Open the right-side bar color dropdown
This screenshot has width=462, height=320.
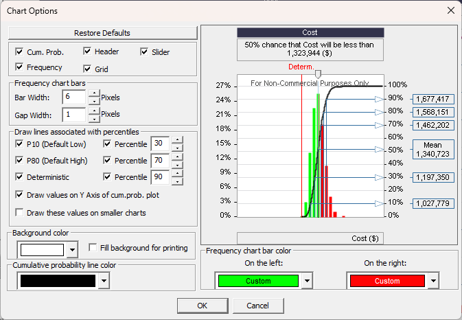tap(435, 281)
